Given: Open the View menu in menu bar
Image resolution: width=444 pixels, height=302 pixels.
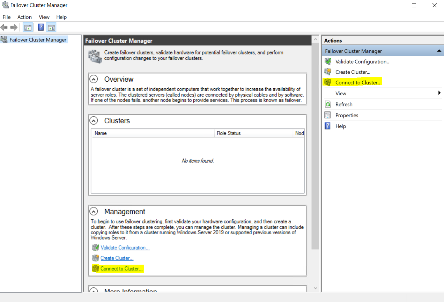Looking at the screenshot, I should coord(44,17).
